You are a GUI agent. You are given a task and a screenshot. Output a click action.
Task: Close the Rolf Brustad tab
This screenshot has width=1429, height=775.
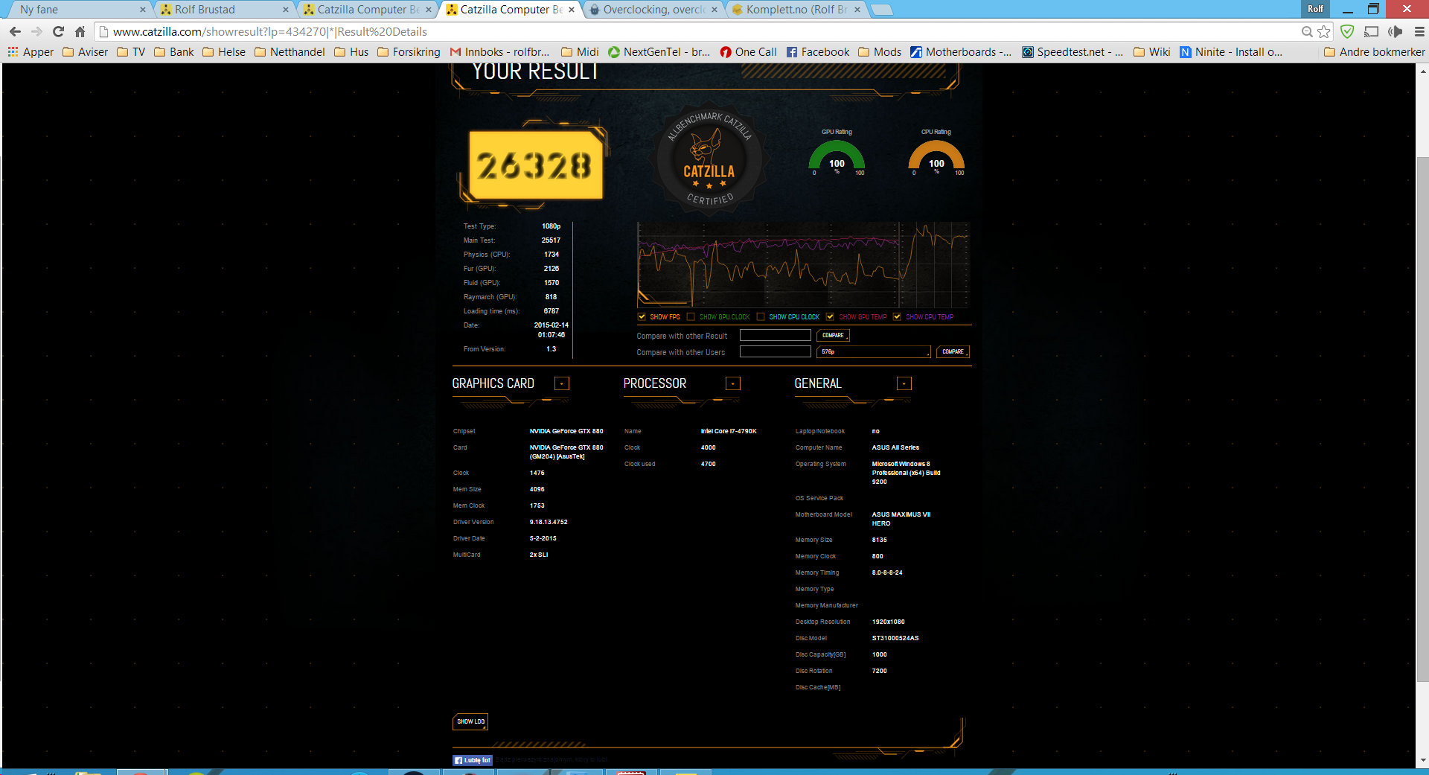(286, 10)
